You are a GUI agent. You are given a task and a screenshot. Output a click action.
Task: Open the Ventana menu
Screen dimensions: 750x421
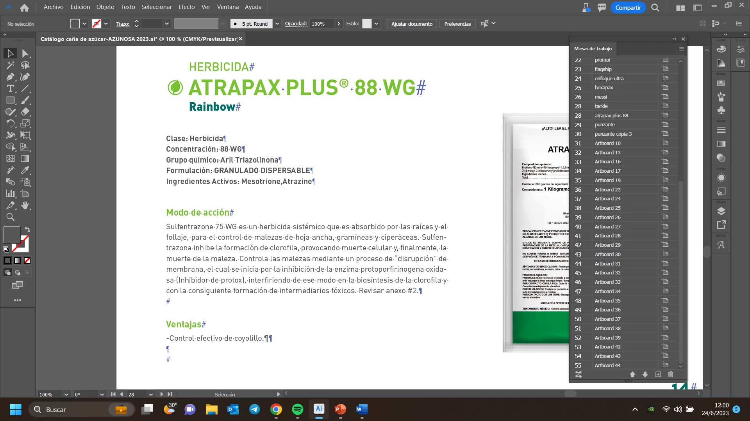[228, 7]
